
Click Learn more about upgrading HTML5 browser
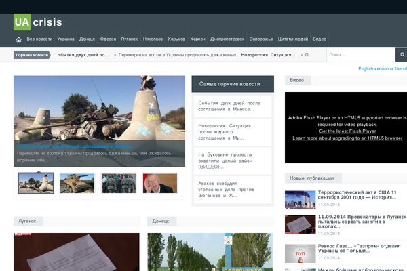point(347,138)
